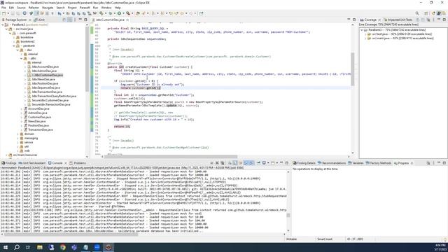Click Remove Launch icon in Console toolbar
This screenshot has height=252, width=448.
(217, 163)
